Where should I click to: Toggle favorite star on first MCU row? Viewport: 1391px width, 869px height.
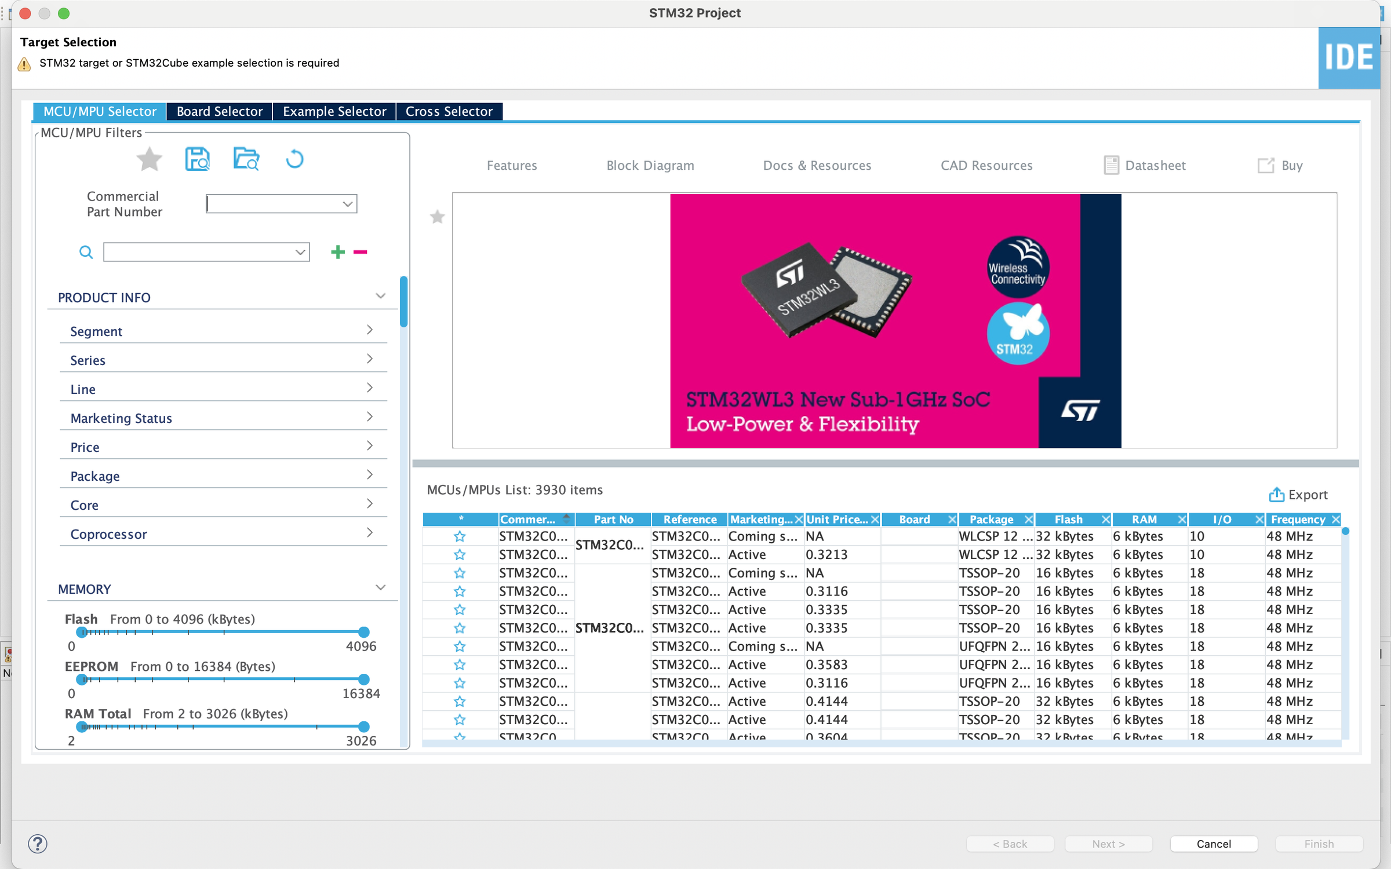460,536
